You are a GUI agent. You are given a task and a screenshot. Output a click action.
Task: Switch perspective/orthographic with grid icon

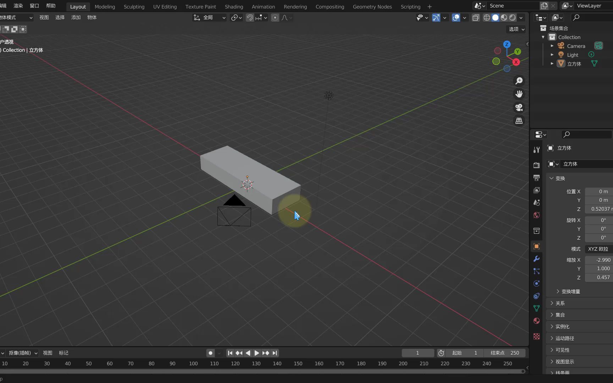(519, 121)
